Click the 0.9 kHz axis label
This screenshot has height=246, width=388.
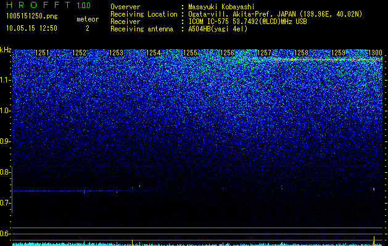point(5,141)
